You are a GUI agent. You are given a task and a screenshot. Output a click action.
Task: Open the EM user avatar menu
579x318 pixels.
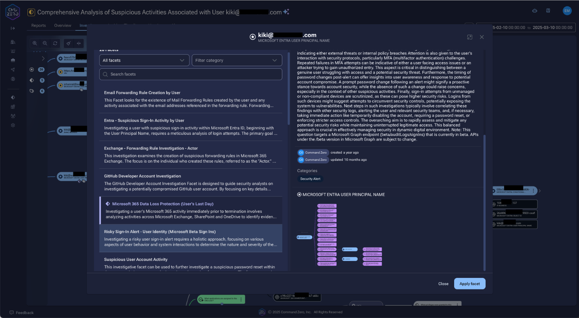tap(567, 11)
